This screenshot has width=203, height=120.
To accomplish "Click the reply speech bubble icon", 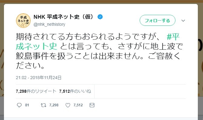I will point(19,105).
